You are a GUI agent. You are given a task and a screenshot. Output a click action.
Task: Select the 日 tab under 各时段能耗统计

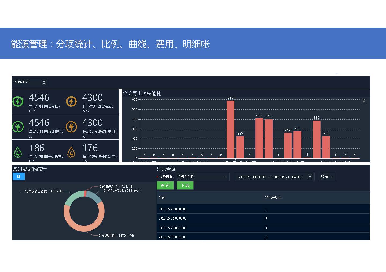click(19, 176)
